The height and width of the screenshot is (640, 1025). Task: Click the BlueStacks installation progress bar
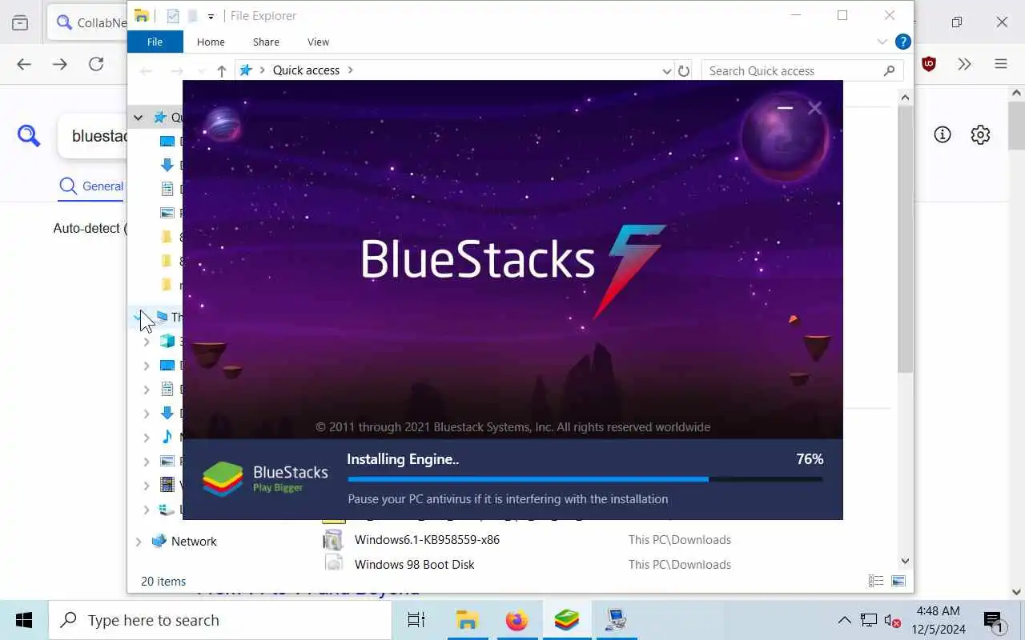(585, 479)
